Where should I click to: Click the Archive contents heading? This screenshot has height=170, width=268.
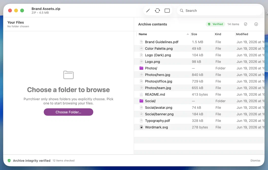click(x=153, y=24)
